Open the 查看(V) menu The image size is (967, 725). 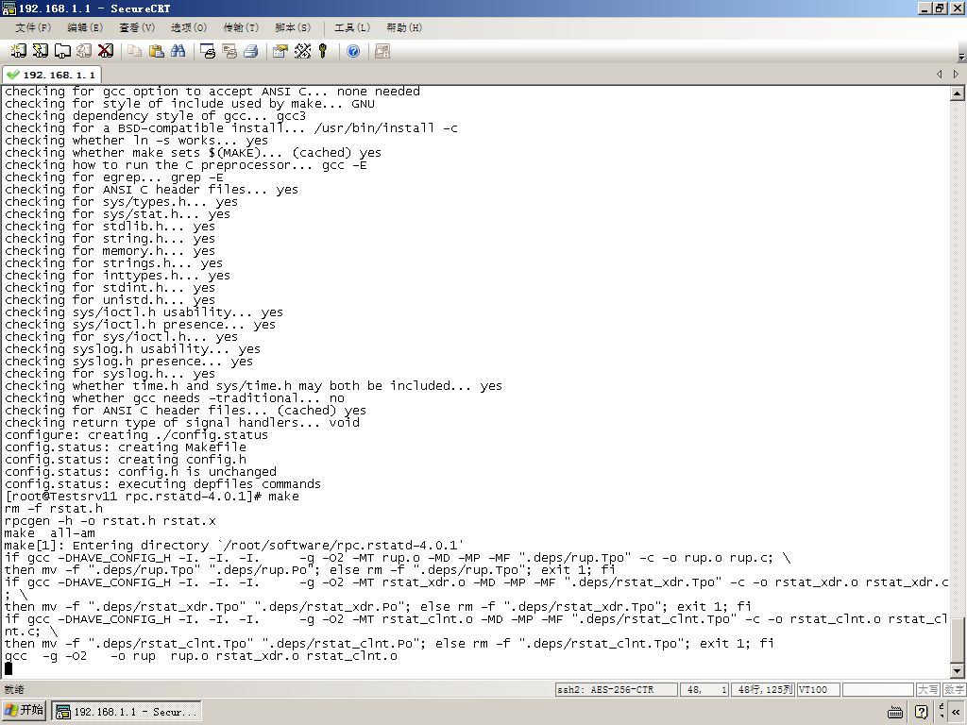pyautogui.click(x=136, y=27)
